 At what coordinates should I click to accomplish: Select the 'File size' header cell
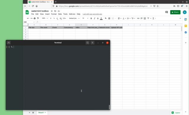pos(34,27)
